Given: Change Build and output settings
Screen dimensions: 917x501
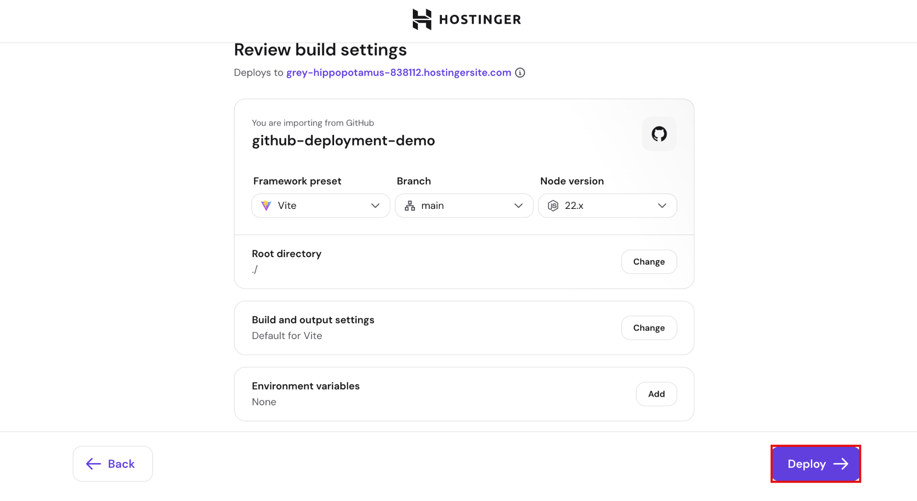Looking at the screenshot, I should coord(649,328).
